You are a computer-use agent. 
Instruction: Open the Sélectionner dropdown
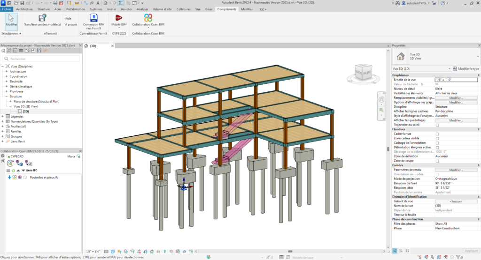(x=11, y=34)
